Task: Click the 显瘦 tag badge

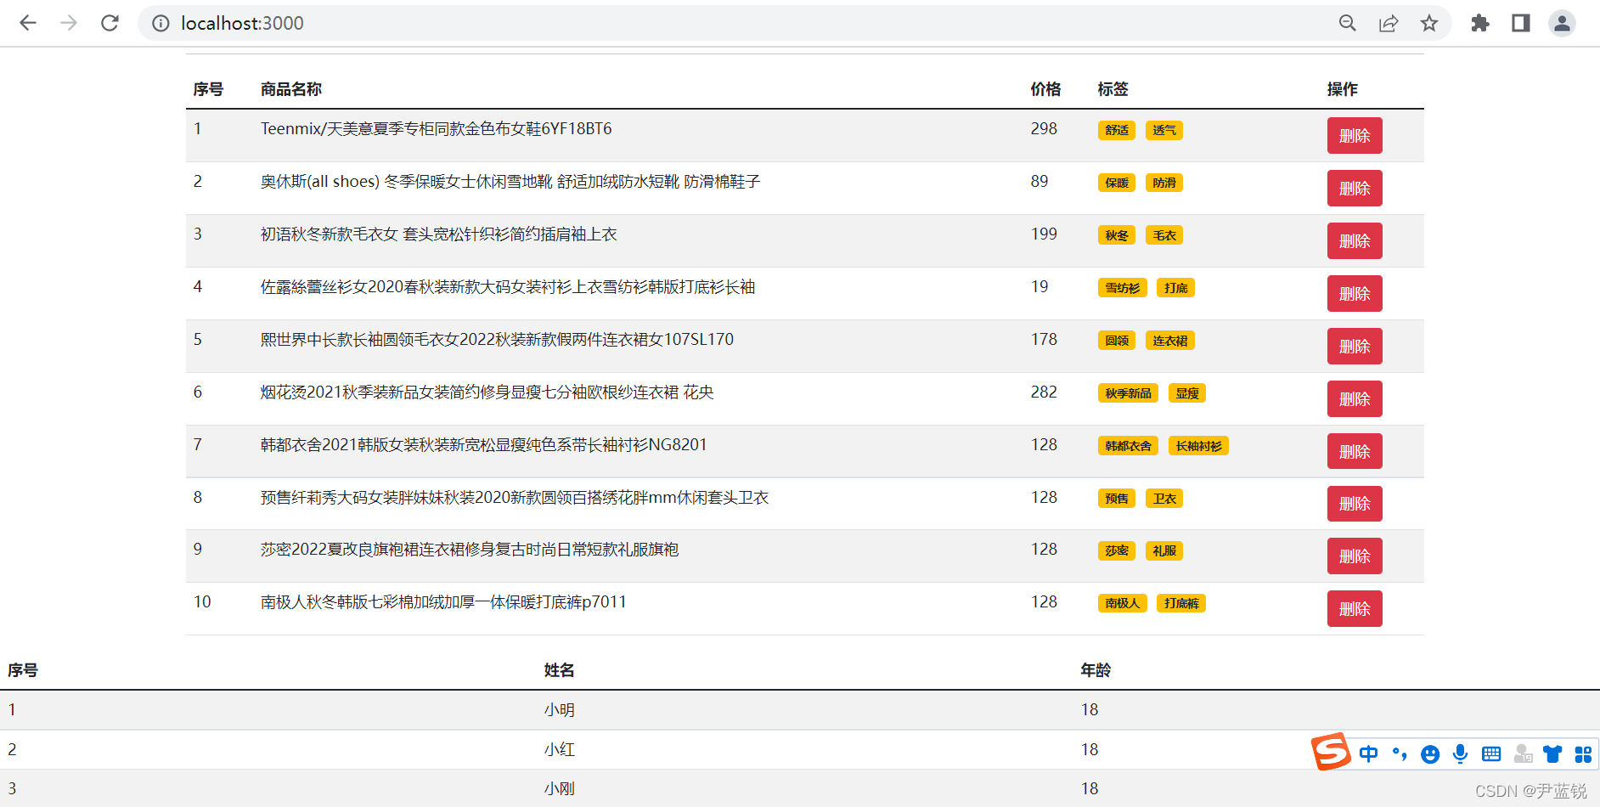Action: pos(1187,393)
